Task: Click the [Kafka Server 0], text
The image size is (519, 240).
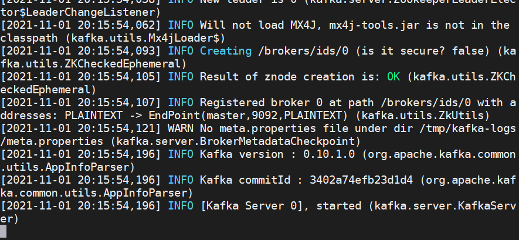Action: tap(255, 206)
